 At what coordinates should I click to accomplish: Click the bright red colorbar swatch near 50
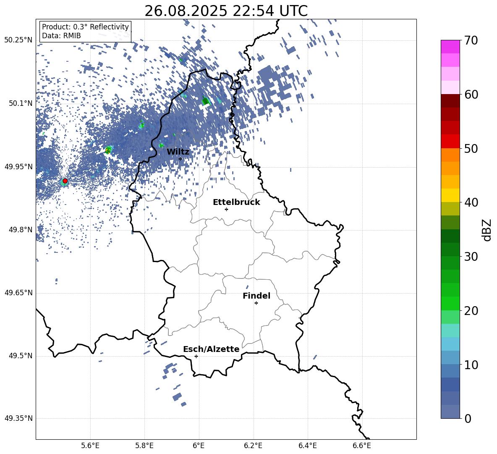450,142
